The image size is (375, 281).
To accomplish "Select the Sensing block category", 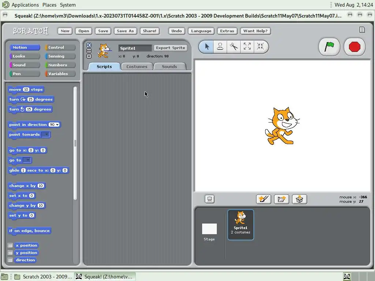I will tap(60, 56).
